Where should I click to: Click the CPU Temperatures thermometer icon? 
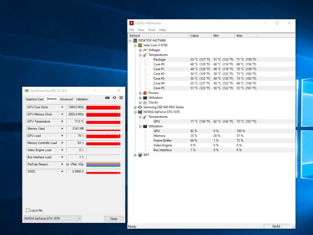click(x=145, y=55)
